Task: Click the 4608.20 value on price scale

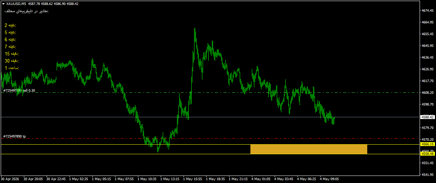Action: (x=427, y=93)
